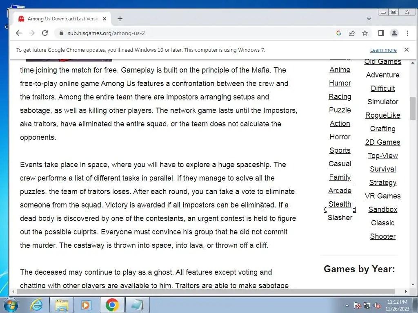The image size is (418, 313).
Task: Open the Classic category link
Action: [383, 223]
